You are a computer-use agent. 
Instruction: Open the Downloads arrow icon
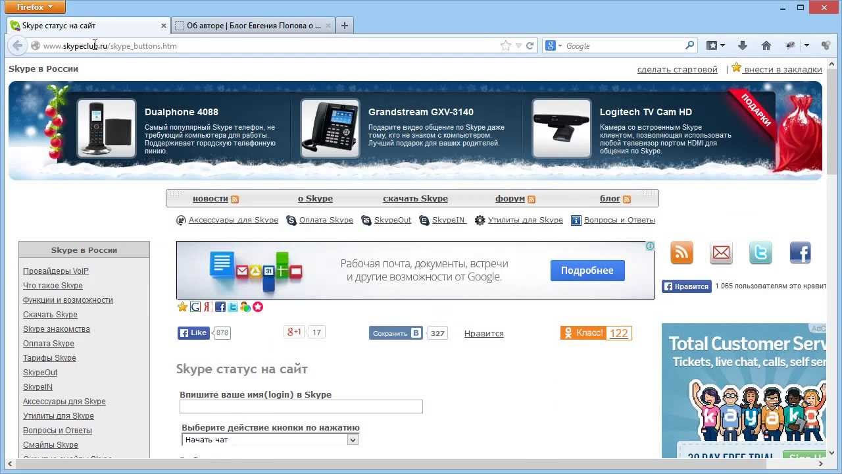(x=743, y=45)
